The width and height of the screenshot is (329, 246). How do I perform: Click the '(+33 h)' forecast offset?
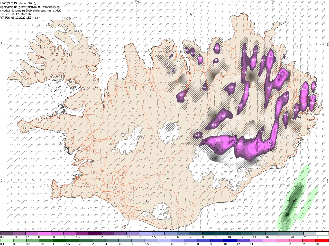[36, 18]
